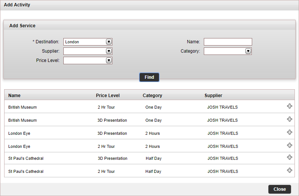Add London Eye 3D Presentation activity
Viewport: 299px width, 196px height.
(290, 133)
